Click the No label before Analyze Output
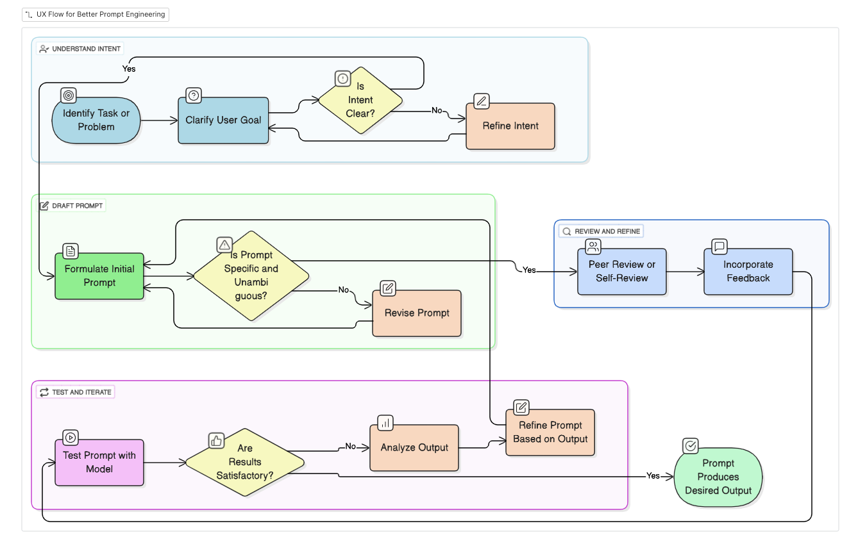Viewport: 858px width, 544px height. click(x=350, y=446)
